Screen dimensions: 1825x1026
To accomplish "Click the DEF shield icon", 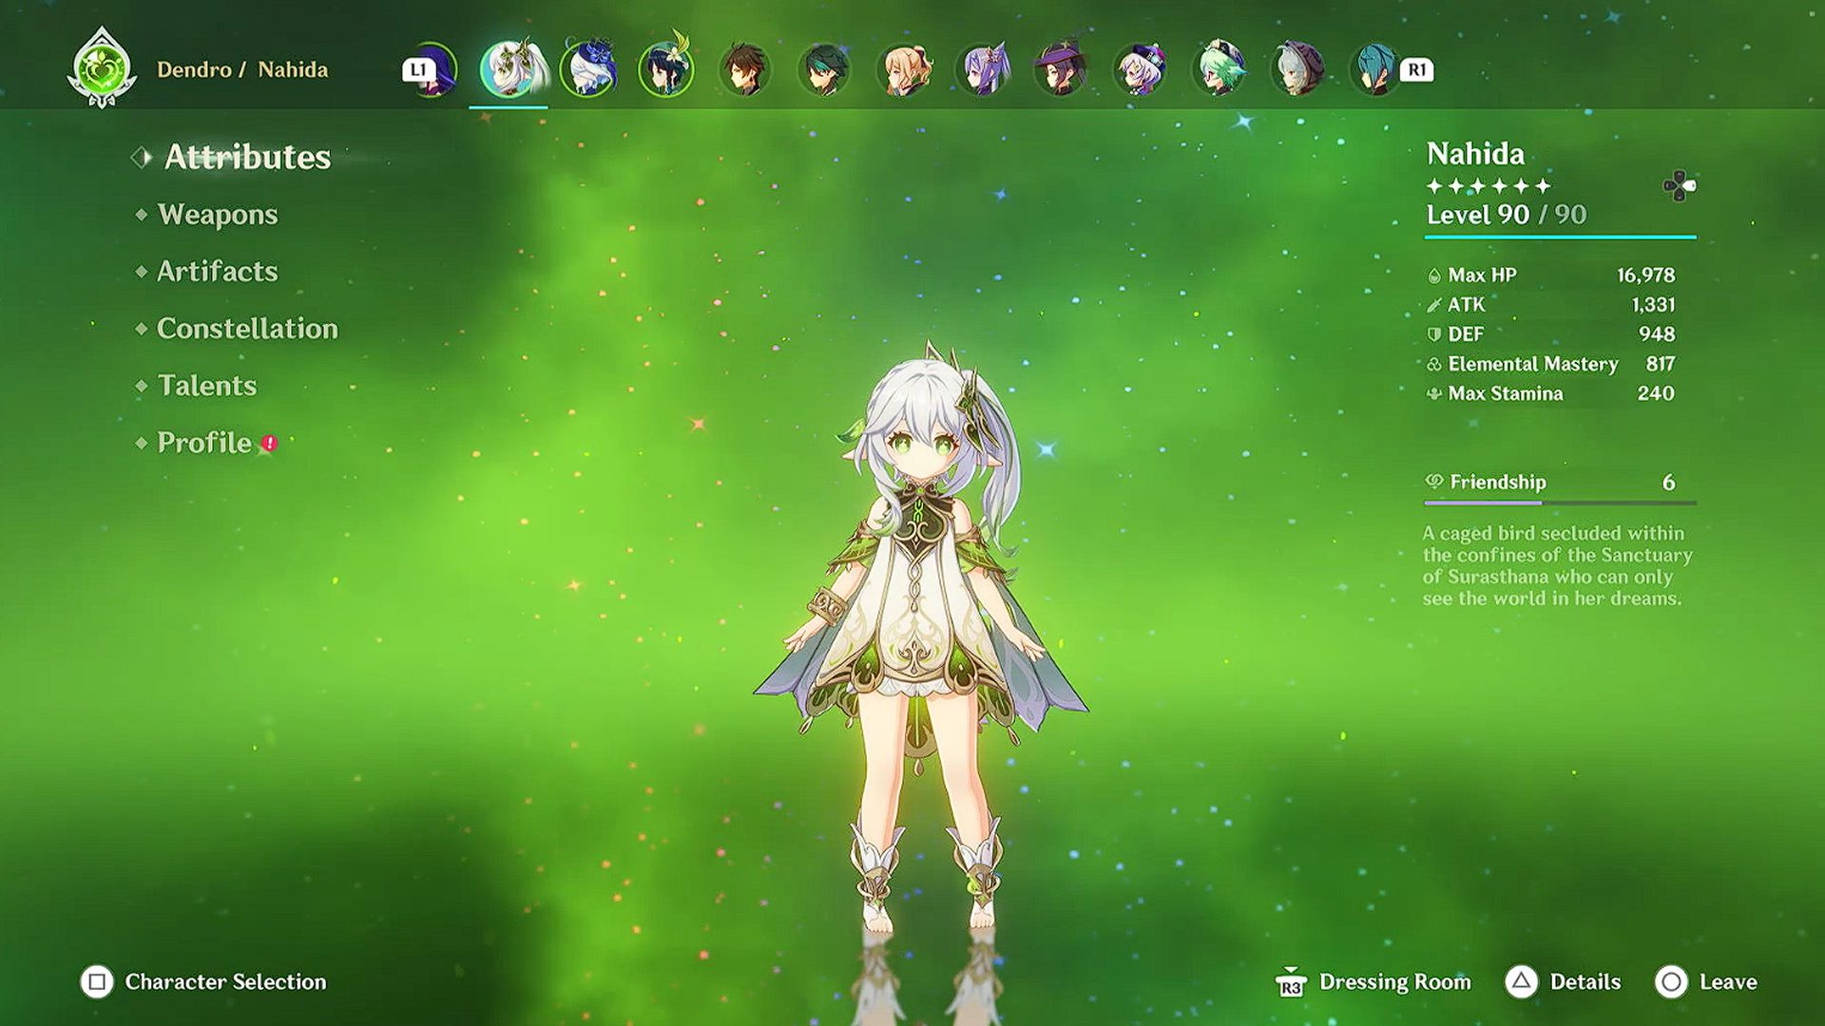I will [1434, 334].
